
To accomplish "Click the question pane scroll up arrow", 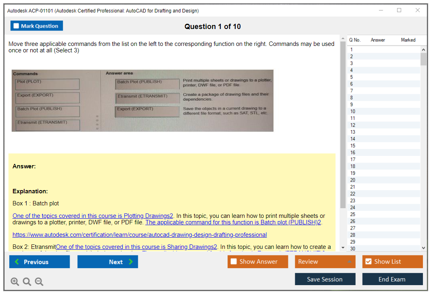I will pos(343,39).
